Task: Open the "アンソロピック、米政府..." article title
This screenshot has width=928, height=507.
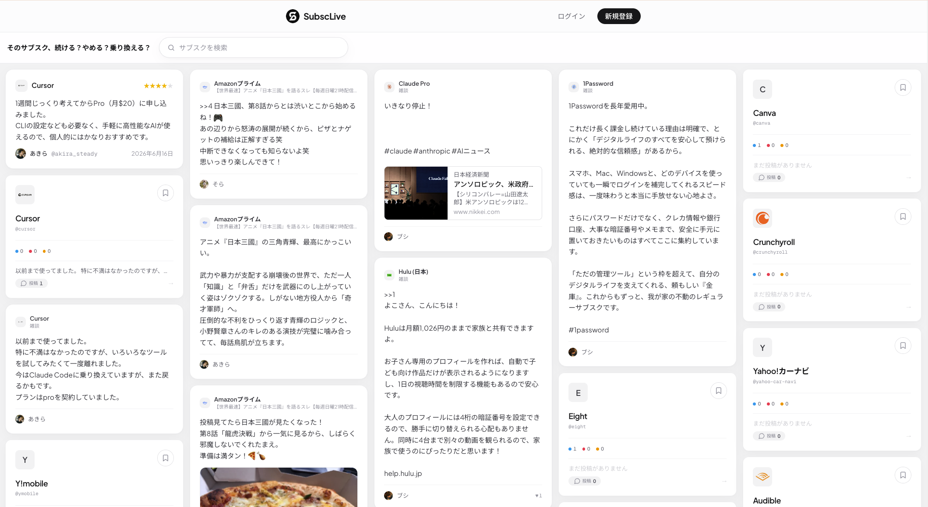Action: [x=494, y=184]
